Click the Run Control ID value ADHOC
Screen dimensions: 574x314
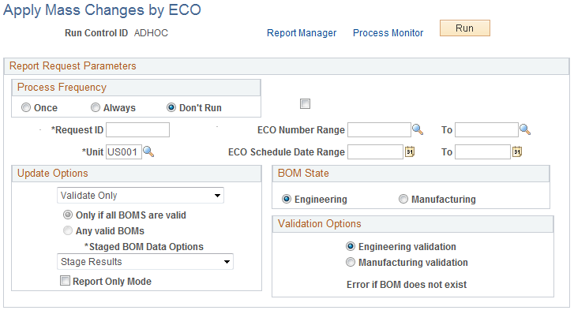coord(151,33)
